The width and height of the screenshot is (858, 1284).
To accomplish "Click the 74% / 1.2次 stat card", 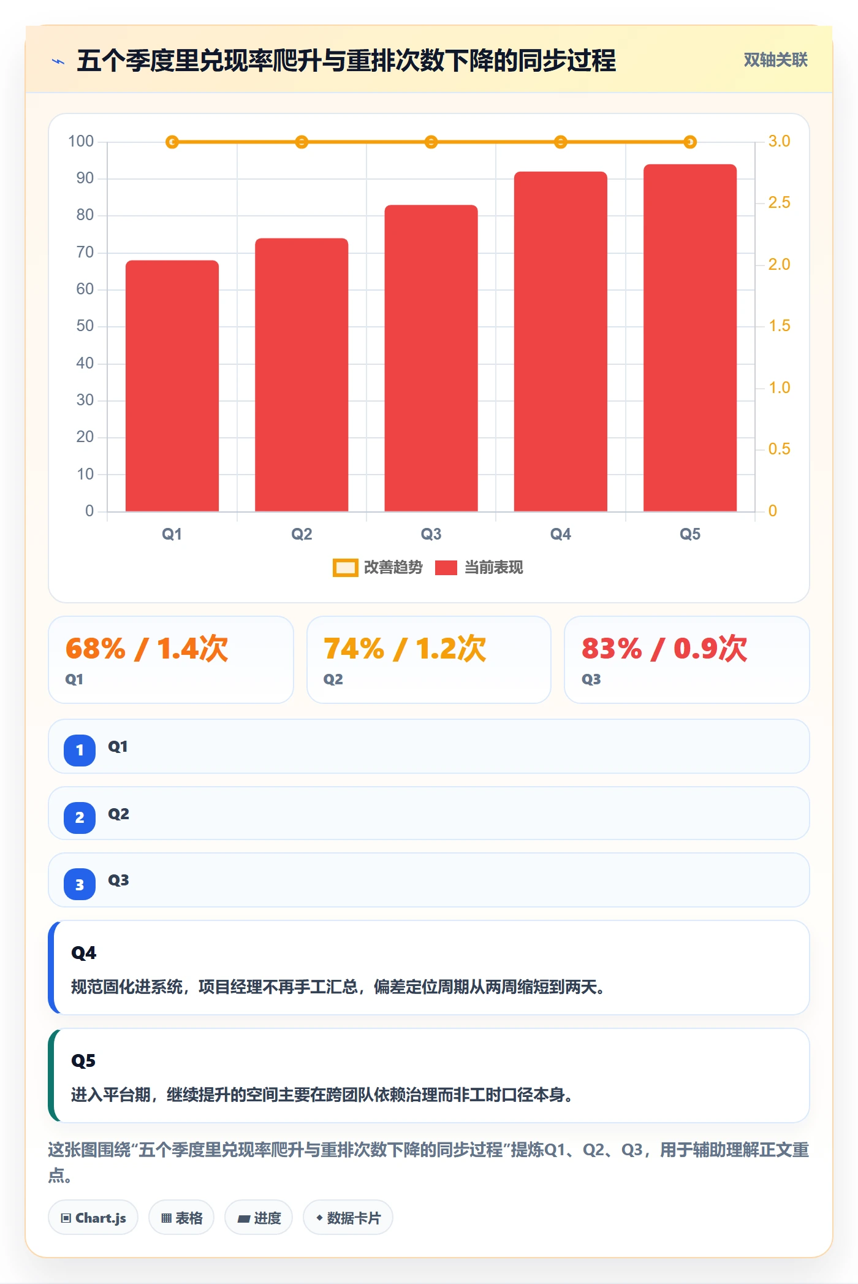I will coord(429,660).
